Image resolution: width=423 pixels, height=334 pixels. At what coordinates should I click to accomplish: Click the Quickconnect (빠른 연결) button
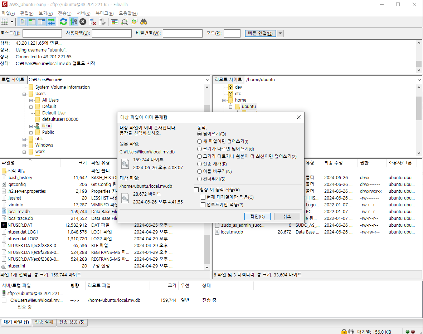click(x=260, y=33)
